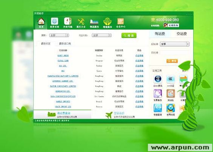Open the company link in Brazil row
This screenshot has width=213, height=152.
(63, 102)
